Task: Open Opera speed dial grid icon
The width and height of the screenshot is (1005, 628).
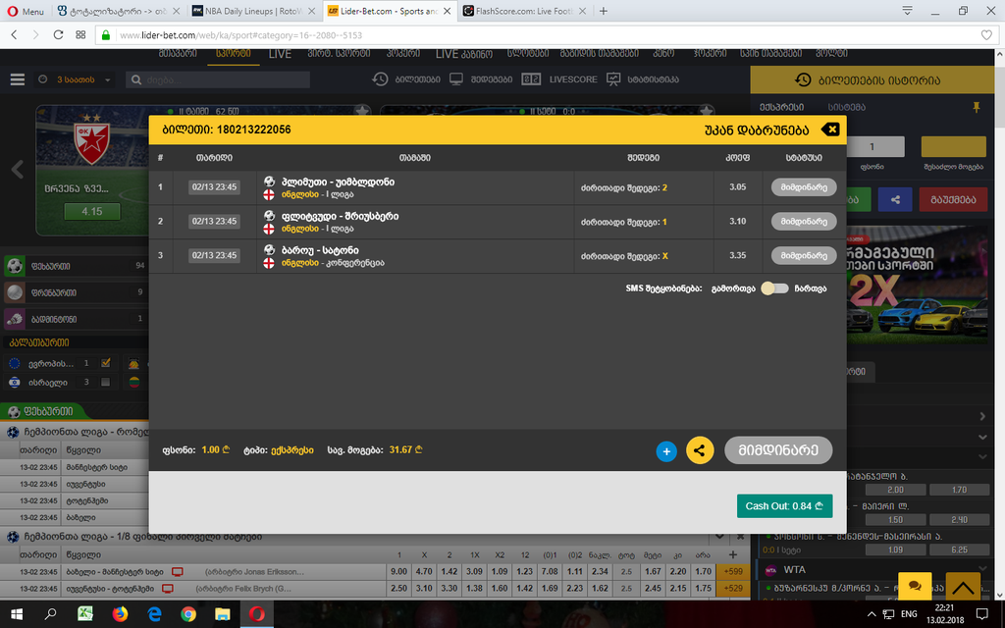Action: click(x=80, y=34)
